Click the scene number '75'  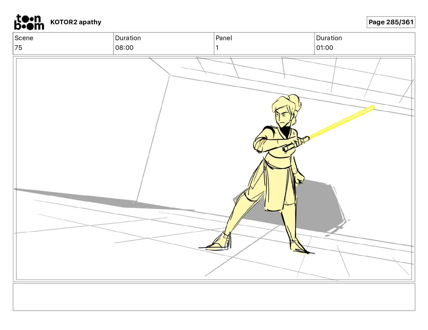click(18, 48)
